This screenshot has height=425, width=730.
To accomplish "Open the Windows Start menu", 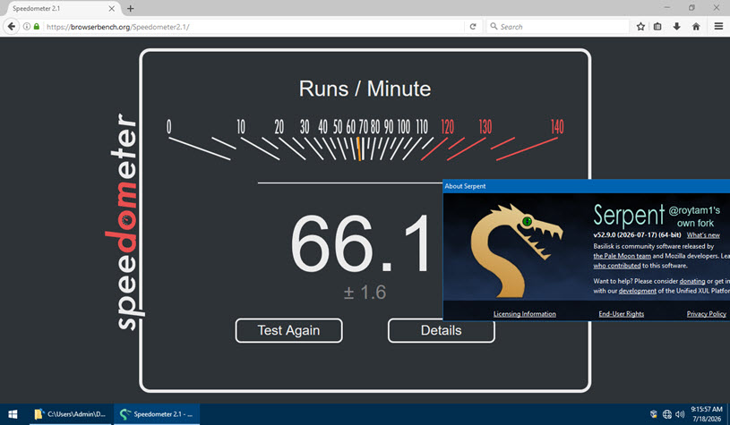I will (x=13, y=414).
